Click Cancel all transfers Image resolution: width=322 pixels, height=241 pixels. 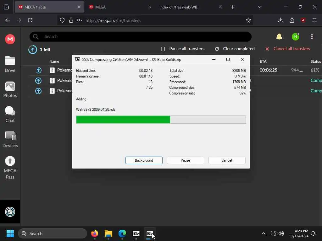288,49
